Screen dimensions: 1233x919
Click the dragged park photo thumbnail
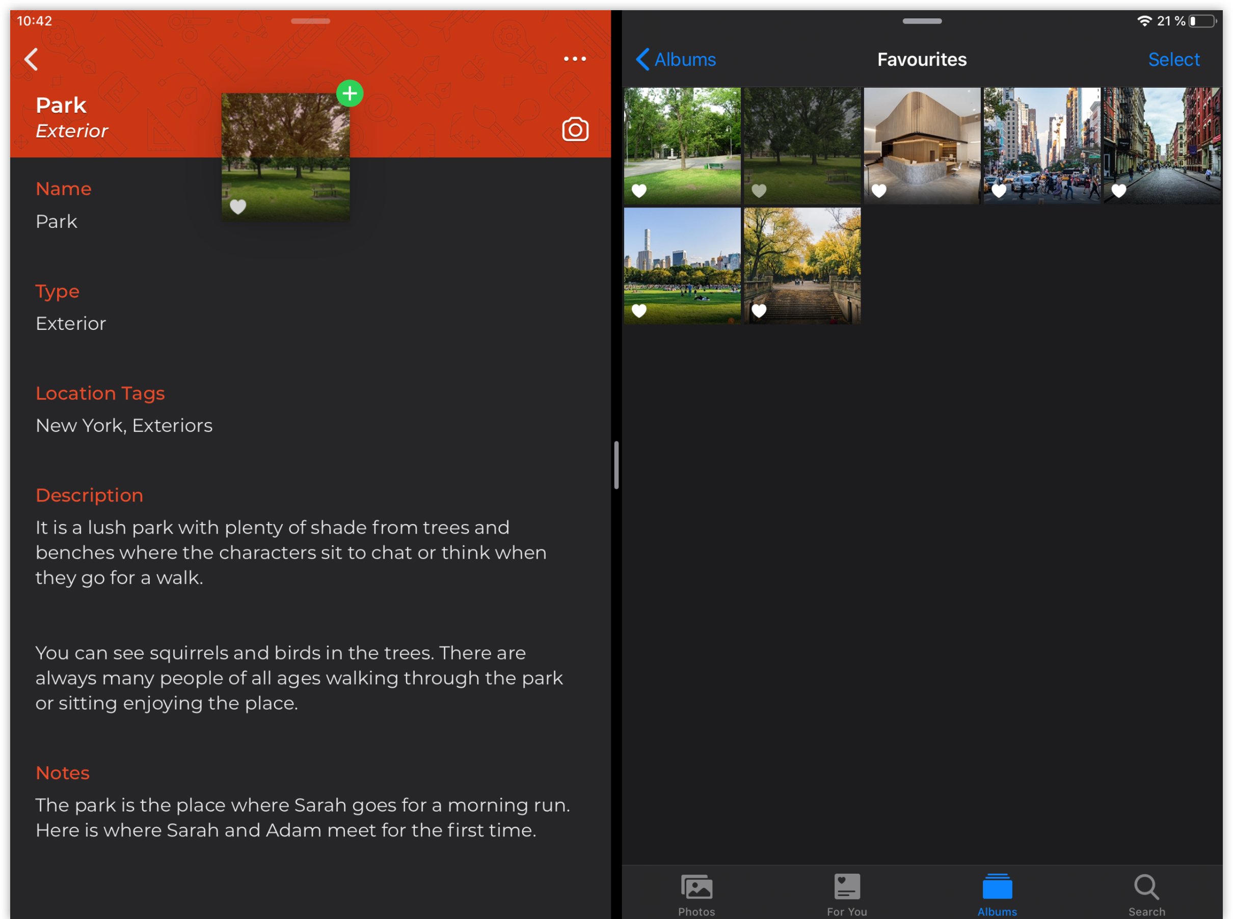pyautogui.click(x=286, y=157)
